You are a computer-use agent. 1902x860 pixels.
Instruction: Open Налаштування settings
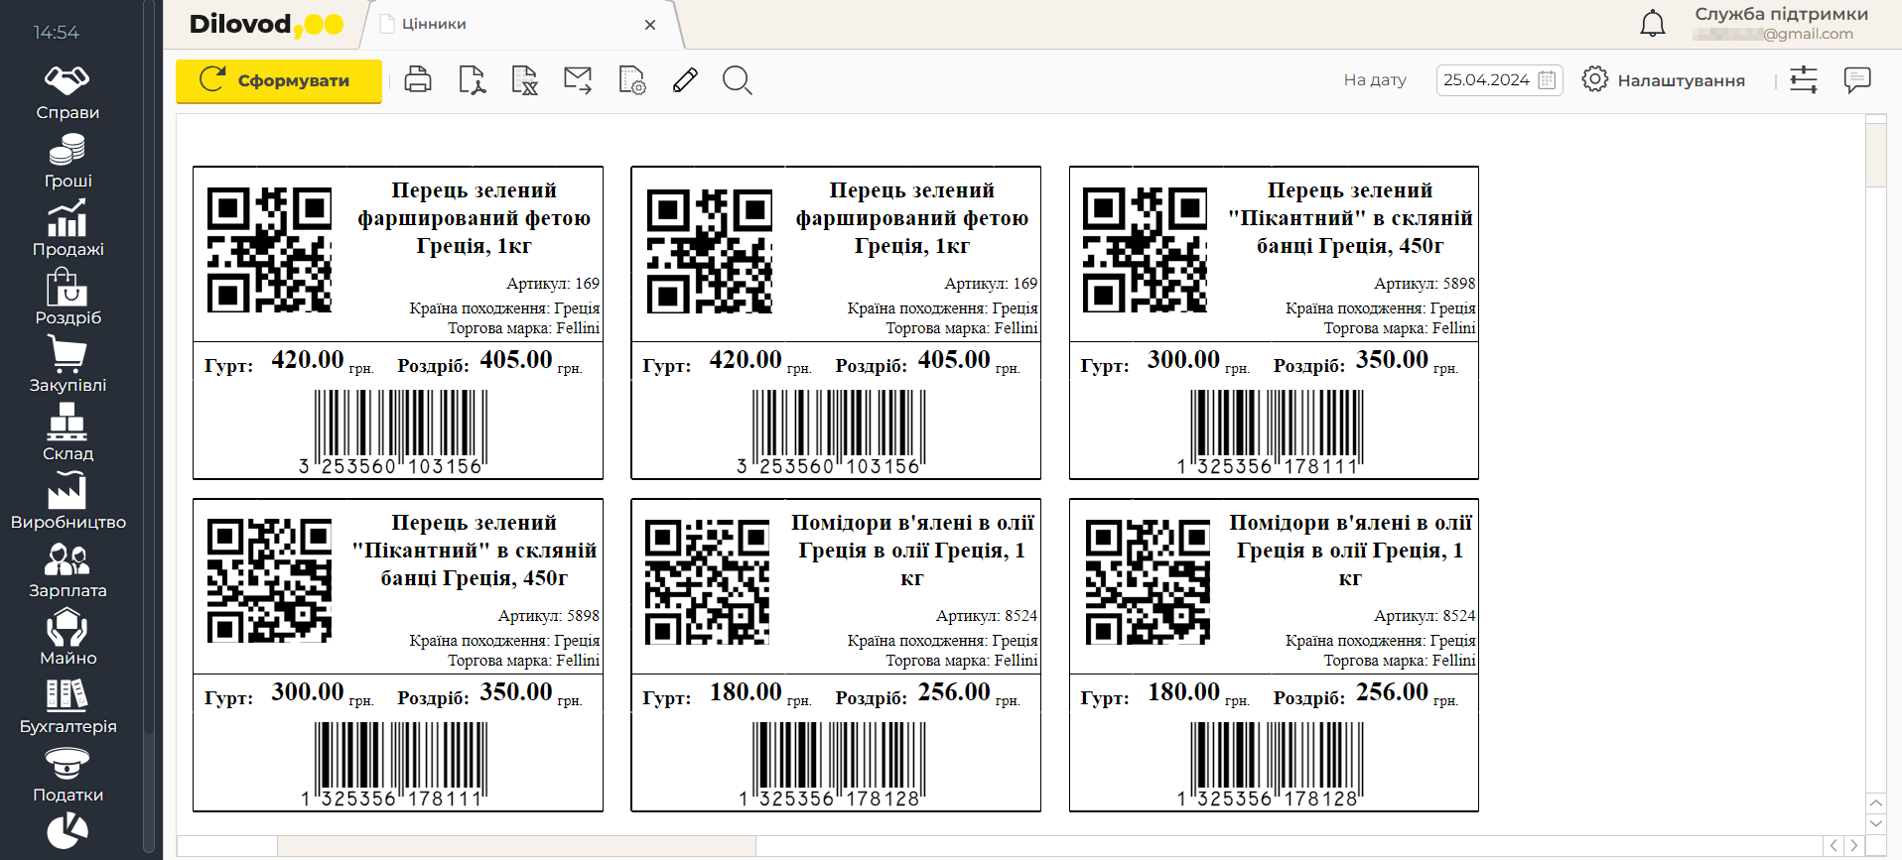click(x=1664, y=80)
